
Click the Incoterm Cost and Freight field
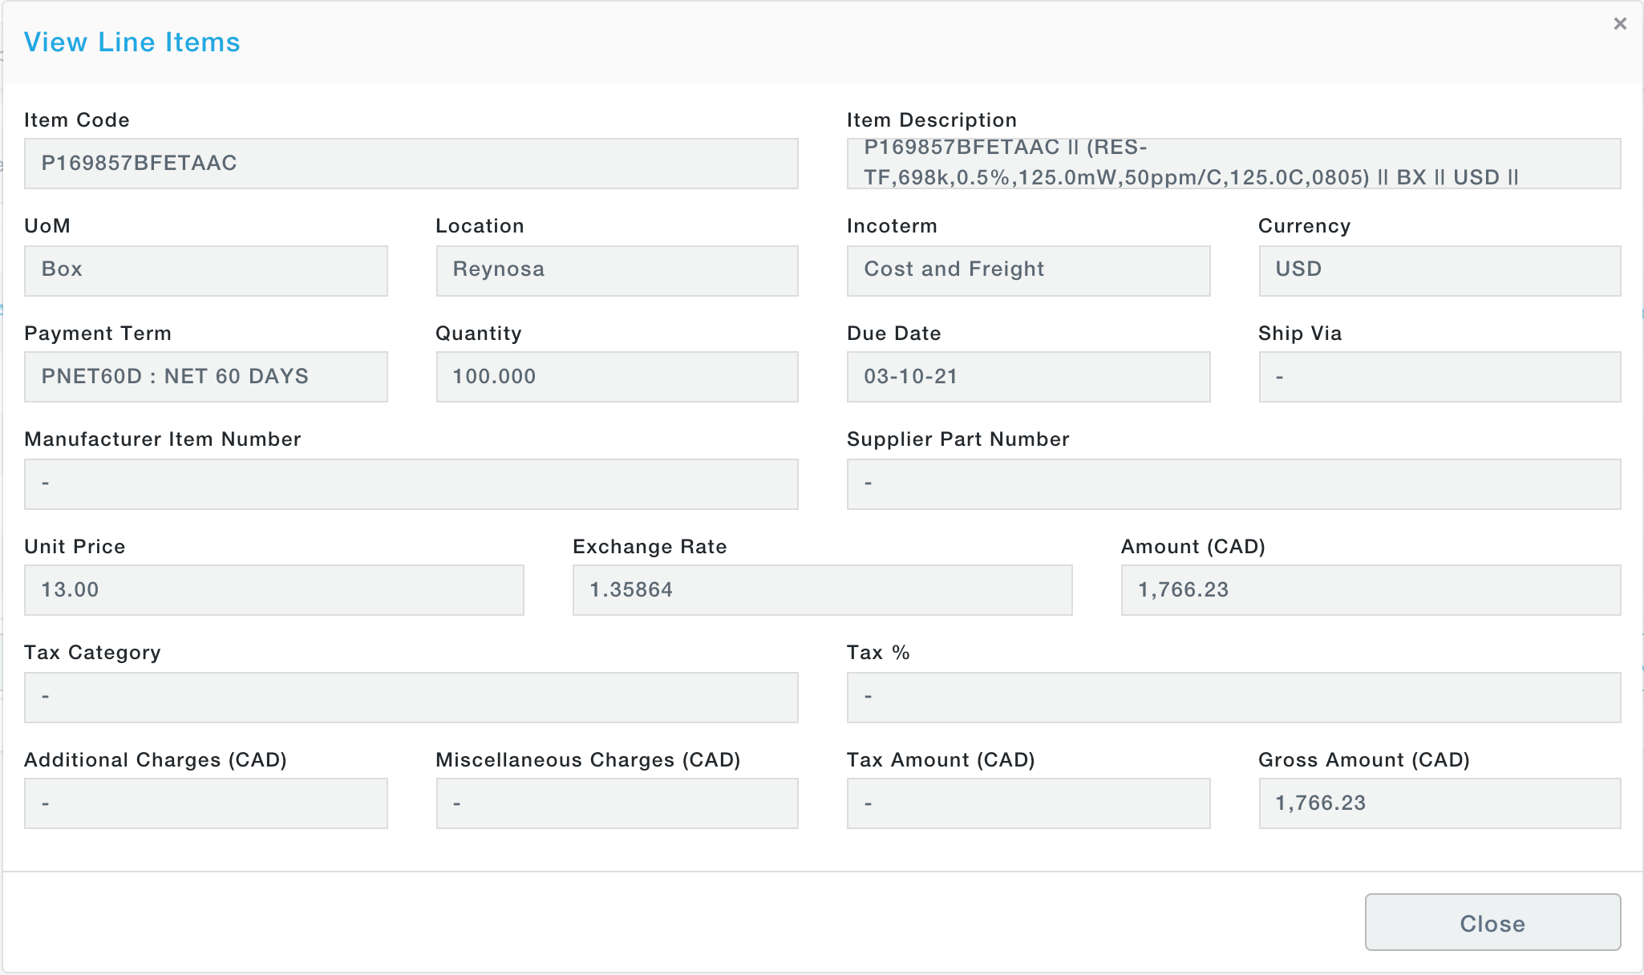pyautogui.click(x=1028, y=270)
